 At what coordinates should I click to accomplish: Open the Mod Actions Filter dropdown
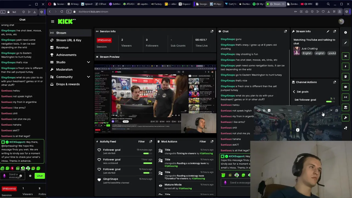pos(203,141)
